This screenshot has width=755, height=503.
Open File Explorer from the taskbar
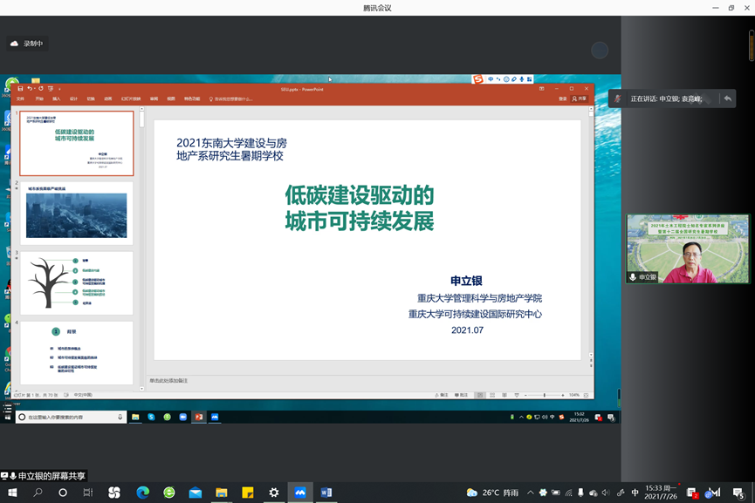221,493
